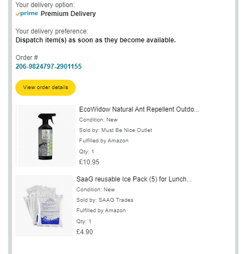
Task: Open the EcoWidow Natural Ant Repellent title
Action: point(139,109)
